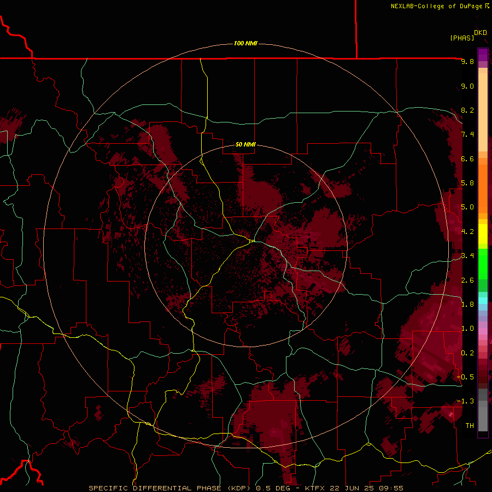492x492 pixels.
Task: Click the TH threshold label on legend
Action: point(470,426)
